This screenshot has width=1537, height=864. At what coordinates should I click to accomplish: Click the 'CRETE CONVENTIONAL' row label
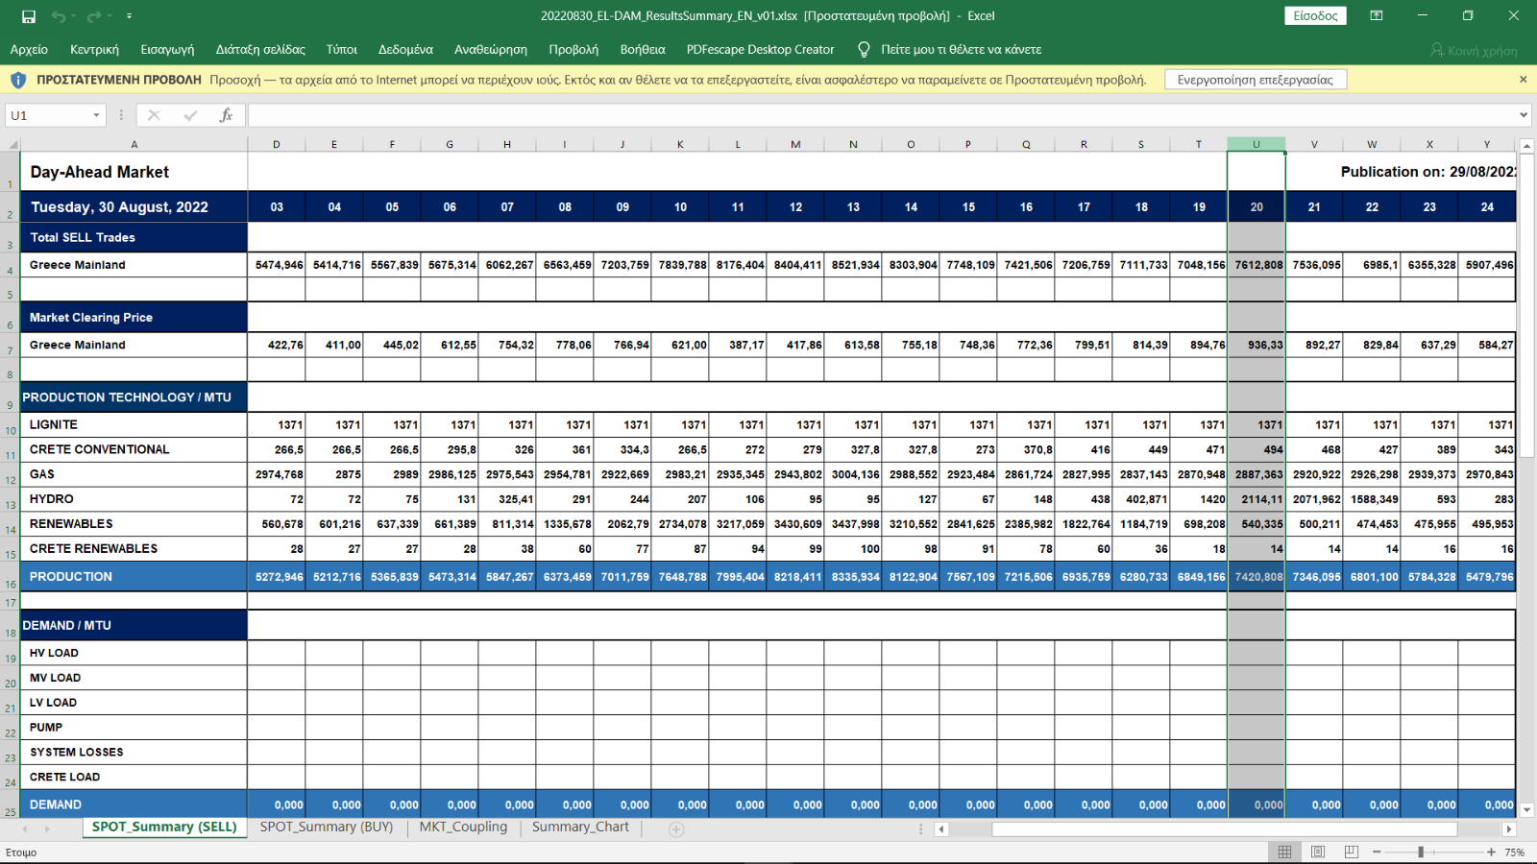(100, 449)
